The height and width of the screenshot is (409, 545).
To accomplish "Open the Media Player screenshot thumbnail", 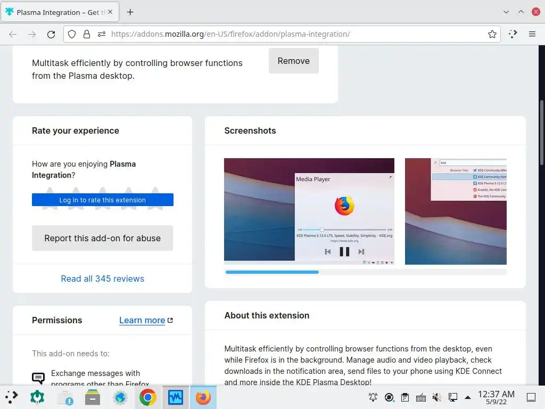I will 309,211.
